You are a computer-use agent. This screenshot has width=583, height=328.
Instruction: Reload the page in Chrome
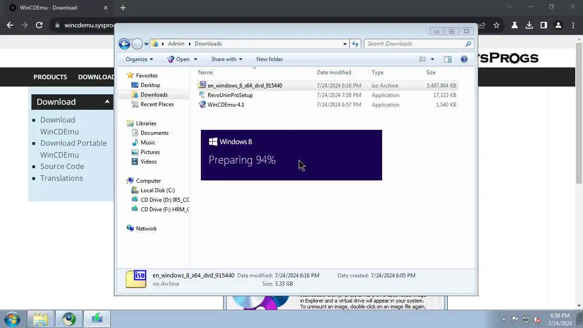(39, 25)
